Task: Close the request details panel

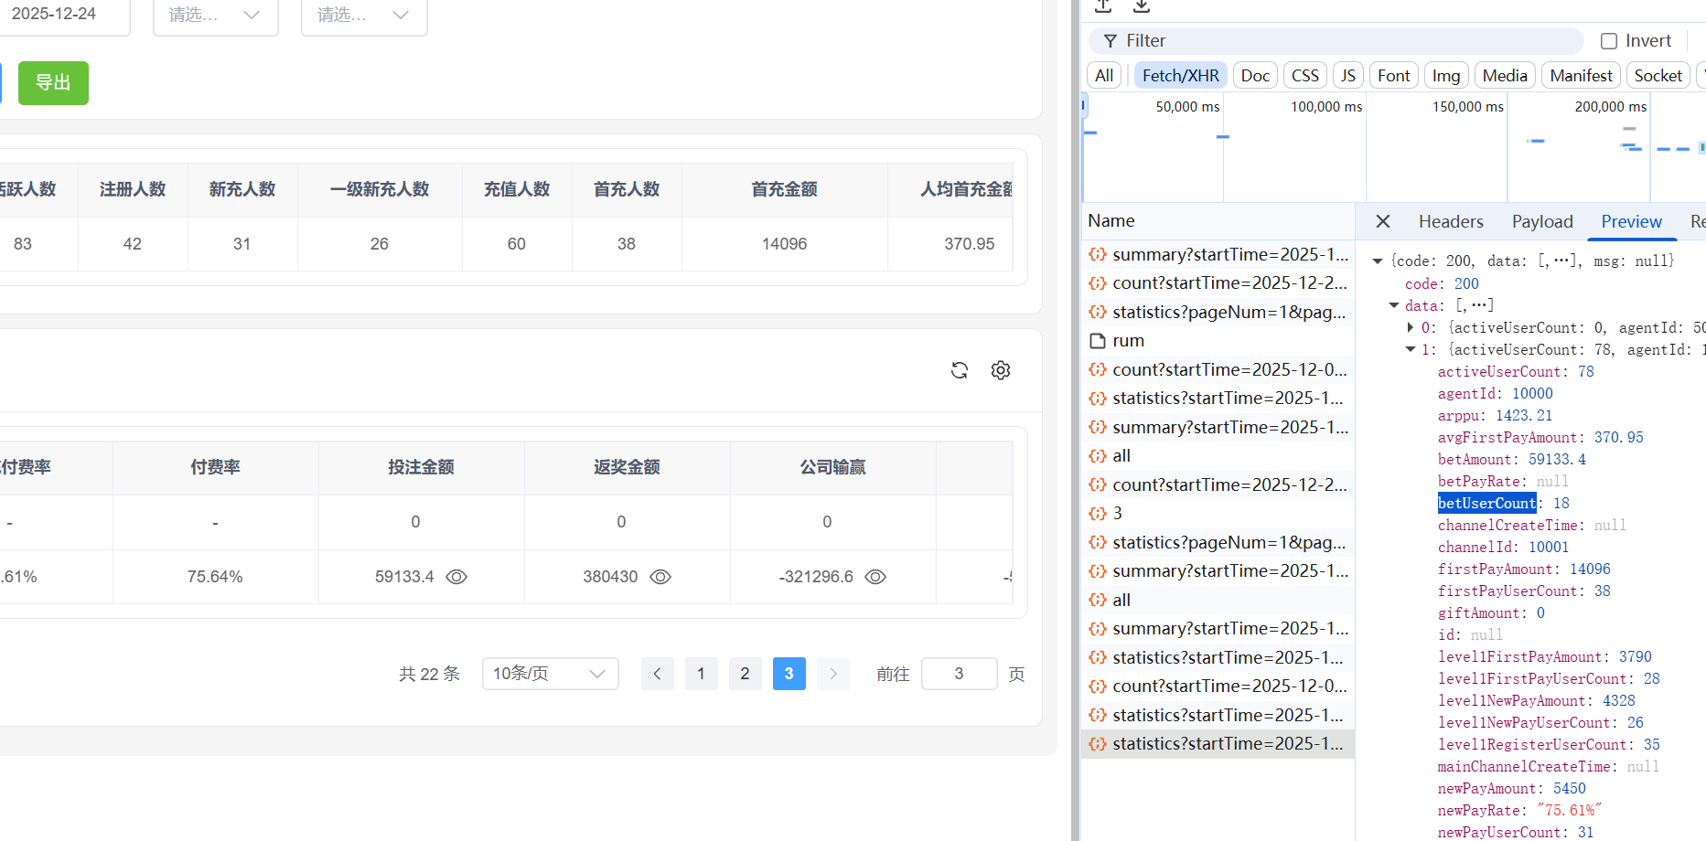Action: [x=1383, y=221]
